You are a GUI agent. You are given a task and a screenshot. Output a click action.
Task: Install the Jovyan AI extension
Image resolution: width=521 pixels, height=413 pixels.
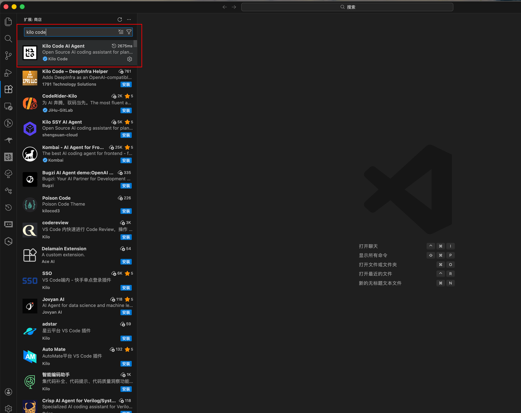point(126,313)
